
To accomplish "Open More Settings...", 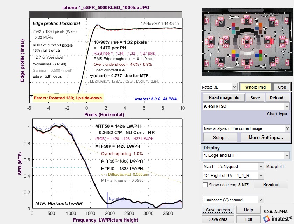I will (x=266, y=138).
